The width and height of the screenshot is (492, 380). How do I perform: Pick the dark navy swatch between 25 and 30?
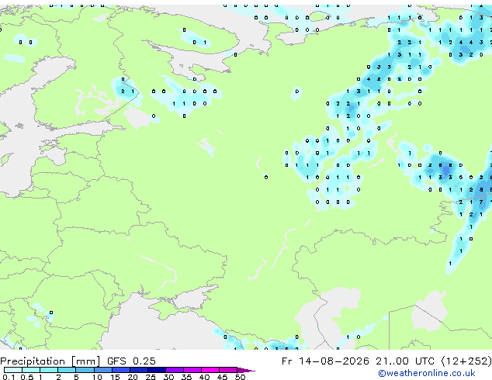pos(156,370)
